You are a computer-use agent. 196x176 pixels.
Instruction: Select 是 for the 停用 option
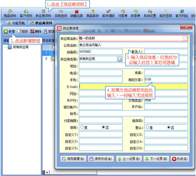pos(82,127)
